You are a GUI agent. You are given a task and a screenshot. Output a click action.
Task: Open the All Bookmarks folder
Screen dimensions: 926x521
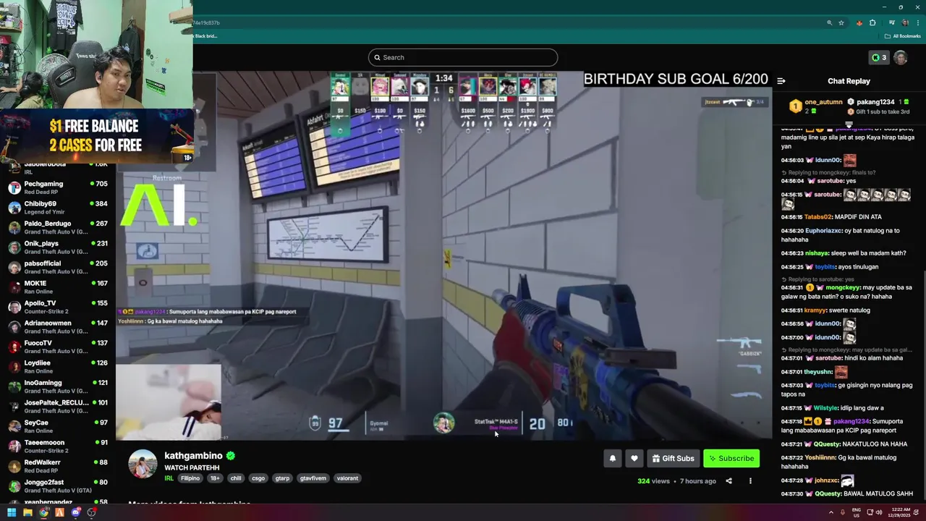coord(902,36)
